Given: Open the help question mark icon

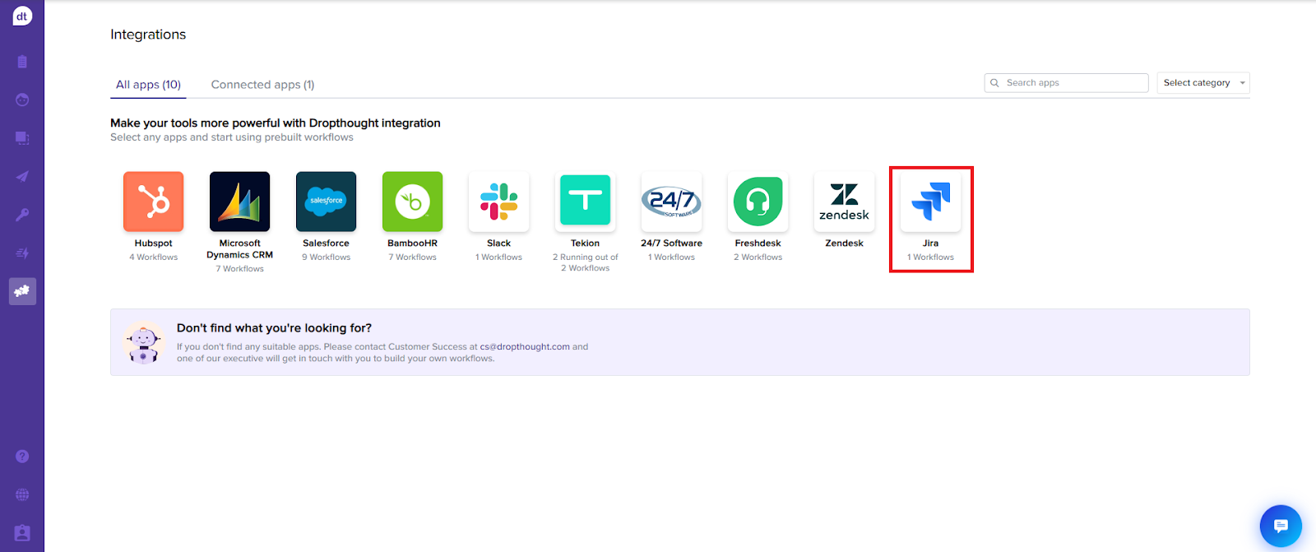Looking at the screenshot, I should pyautogui.click(x=22, y=457).
